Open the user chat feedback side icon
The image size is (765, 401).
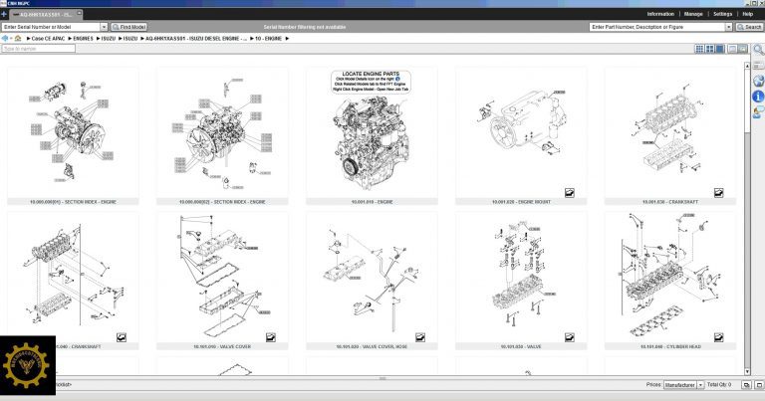point(758,112)
